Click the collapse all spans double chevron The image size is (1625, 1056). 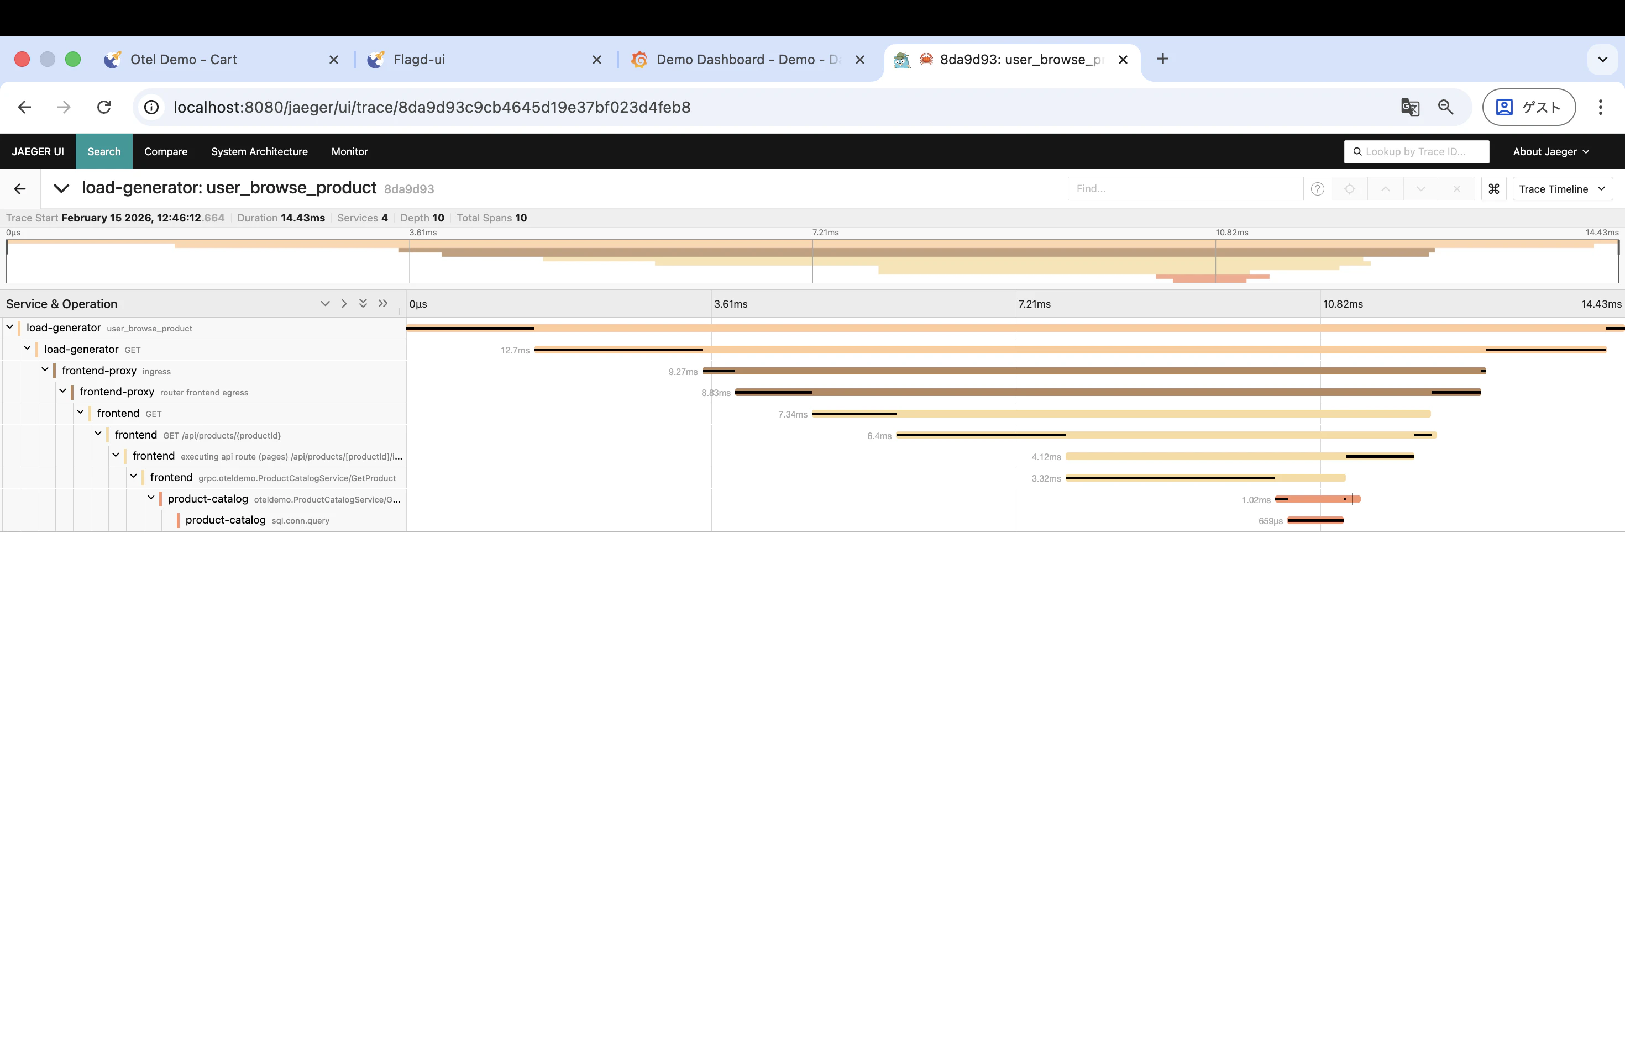tap(383, 304)
